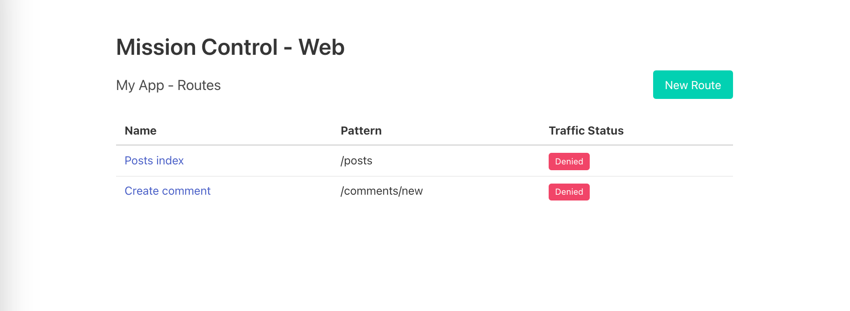Image resolution: width=850 pixels, height=311 pixels.
Task: Click empty space right of Posts index's Denied badge
Action: 661,161
